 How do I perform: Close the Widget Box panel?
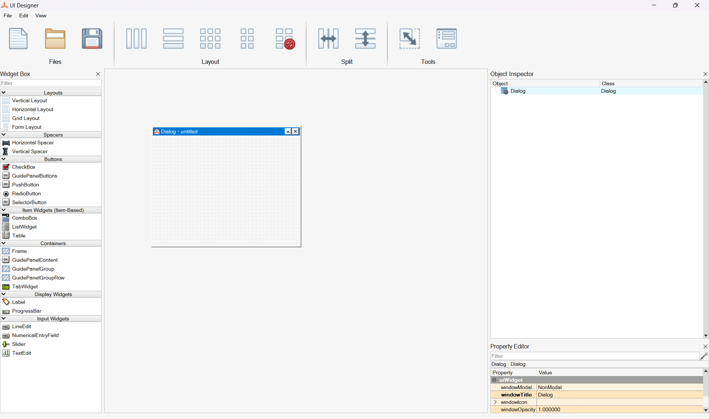pyautogui.click(x=98, y=74)
